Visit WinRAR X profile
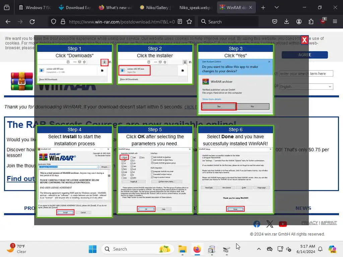The height and width of the screenshot is (257, 343). click(x=270, y=224)
